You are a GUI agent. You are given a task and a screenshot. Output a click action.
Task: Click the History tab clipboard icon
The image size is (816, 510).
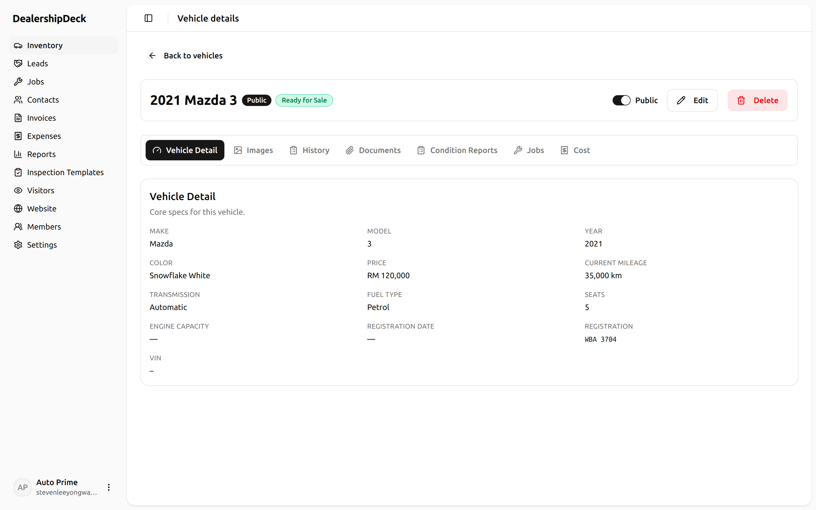tap(294, 150)
